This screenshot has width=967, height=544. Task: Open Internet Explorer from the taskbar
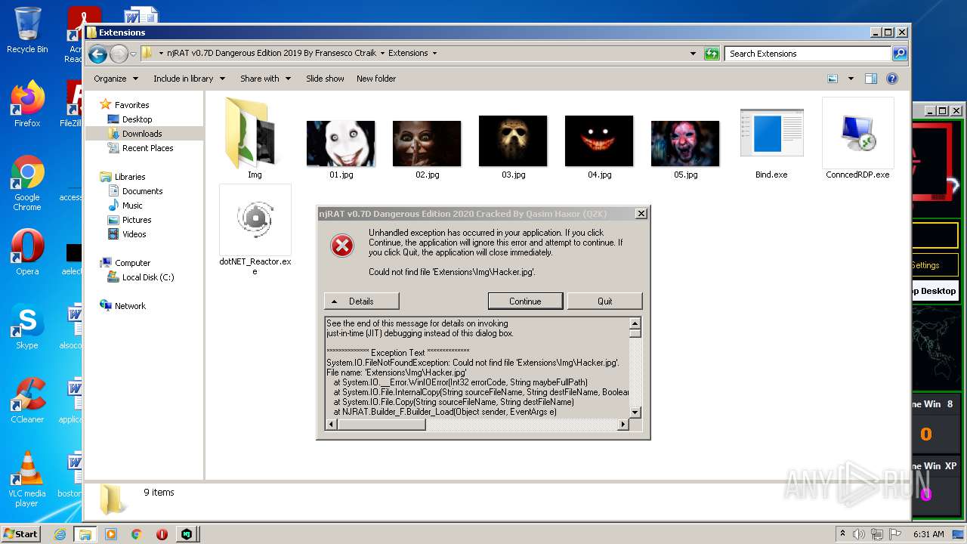click(x=60, y=534)
